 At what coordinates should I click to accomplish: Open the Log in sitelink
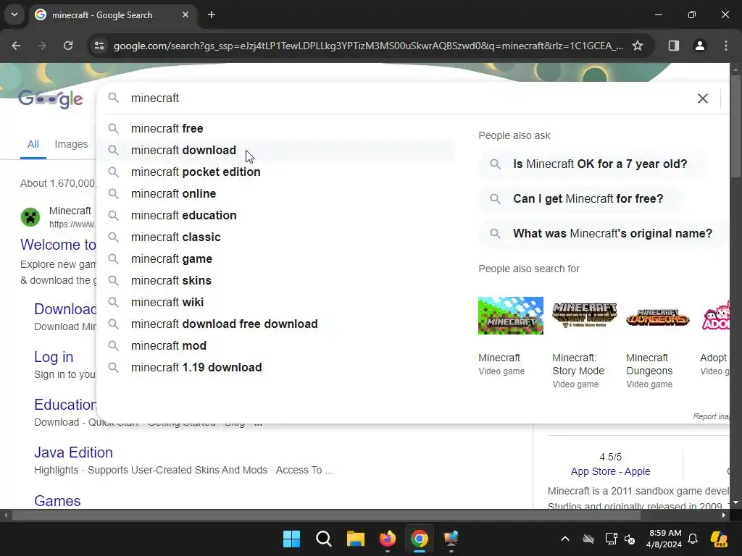(54, 357)
